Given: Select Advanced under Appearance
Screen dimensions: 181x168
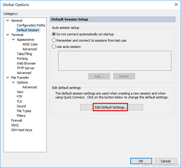Looking at the screenshot, I should [x=30, y=49].
